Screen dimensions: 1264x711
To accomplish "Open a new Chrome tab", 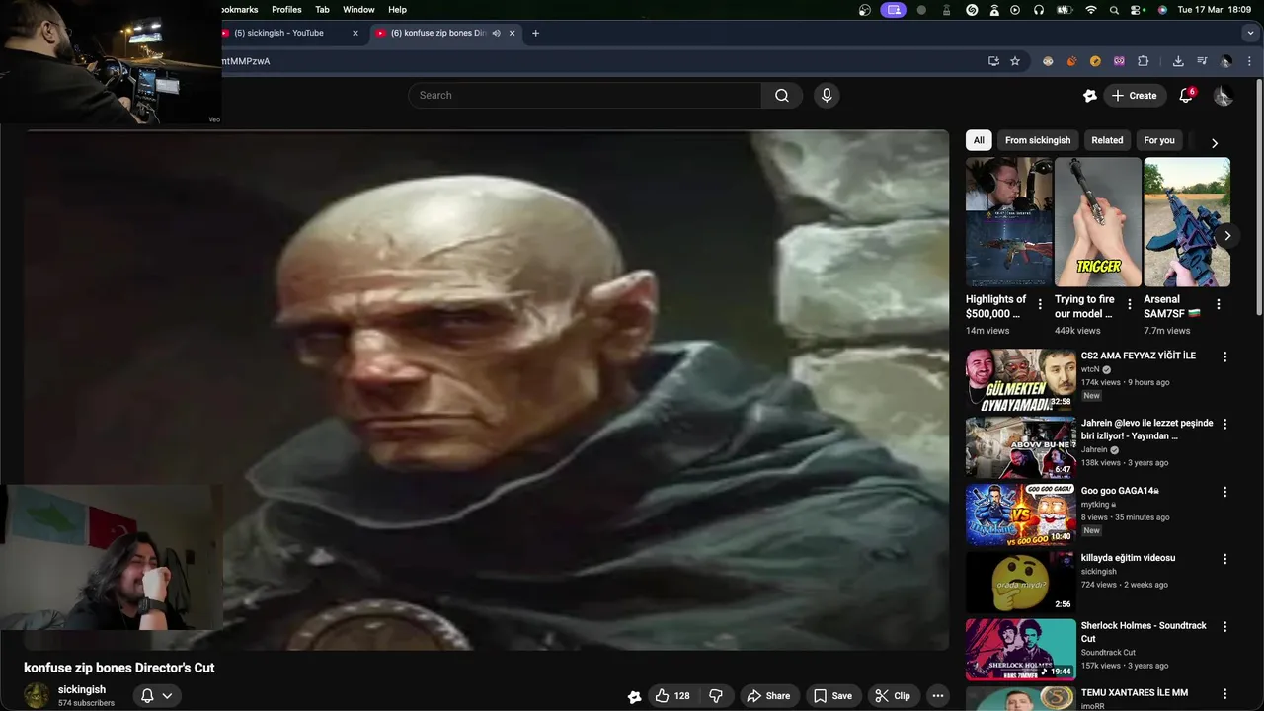I will [535, 33].
